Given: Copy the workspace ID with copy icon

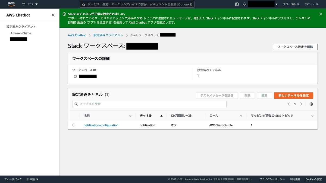Looking at the screenshot, I should (x=75, y=76).
